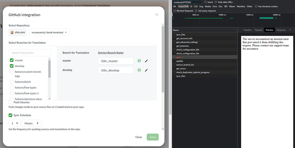The height and width of the screenshot is (148, 295).
Task: Edit the l10n_master service branch field
Action: [116, 61]
